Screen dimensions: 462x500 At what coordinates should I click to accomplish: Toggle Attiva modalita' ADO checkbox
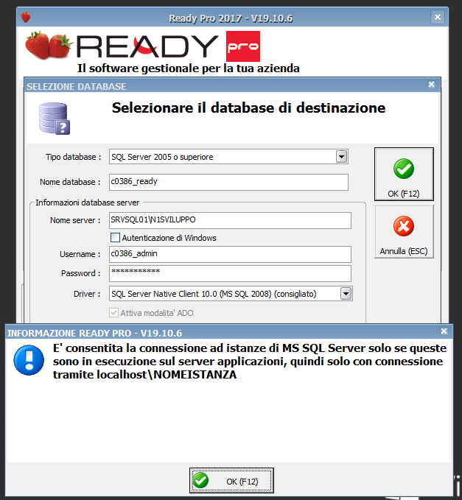click(x=114, y=312)
